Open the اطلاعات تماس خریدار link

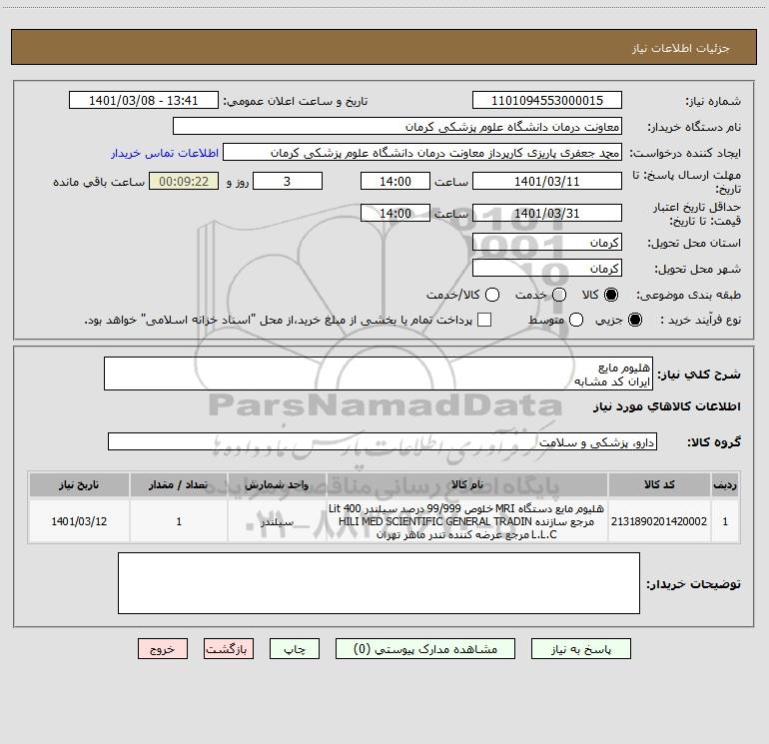[165, 153]
